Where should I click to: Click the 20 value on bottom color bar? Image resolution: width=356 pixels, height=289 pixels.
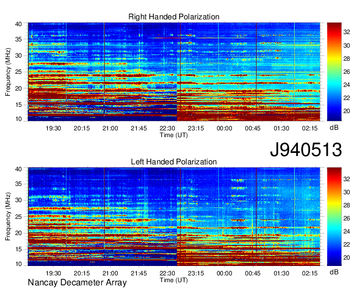(347, 258)
